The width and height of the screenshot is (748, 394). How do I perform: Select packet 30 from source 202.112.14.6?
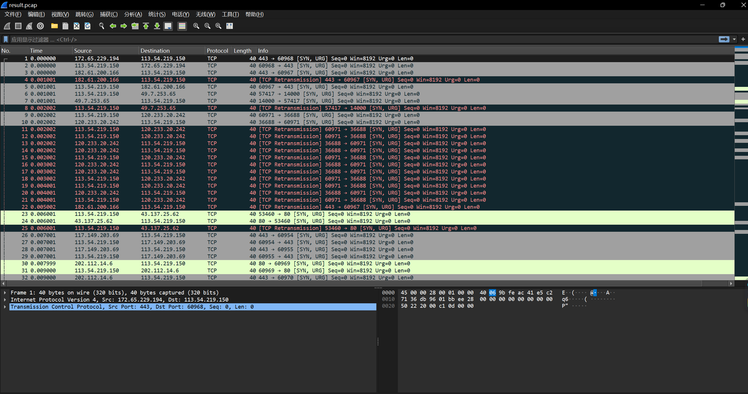point(367,263)
